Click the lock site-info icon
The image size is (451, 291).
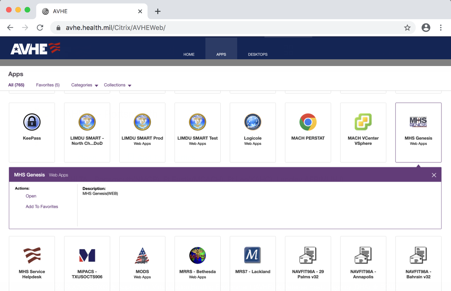(58, 28)
